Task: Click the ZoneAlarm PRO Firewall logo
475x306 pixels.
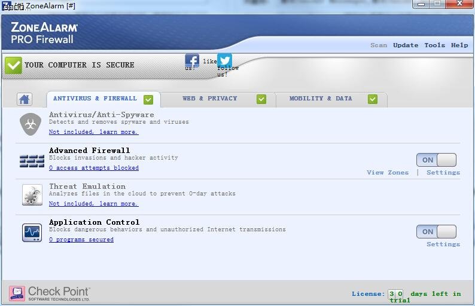Action: 44,33
